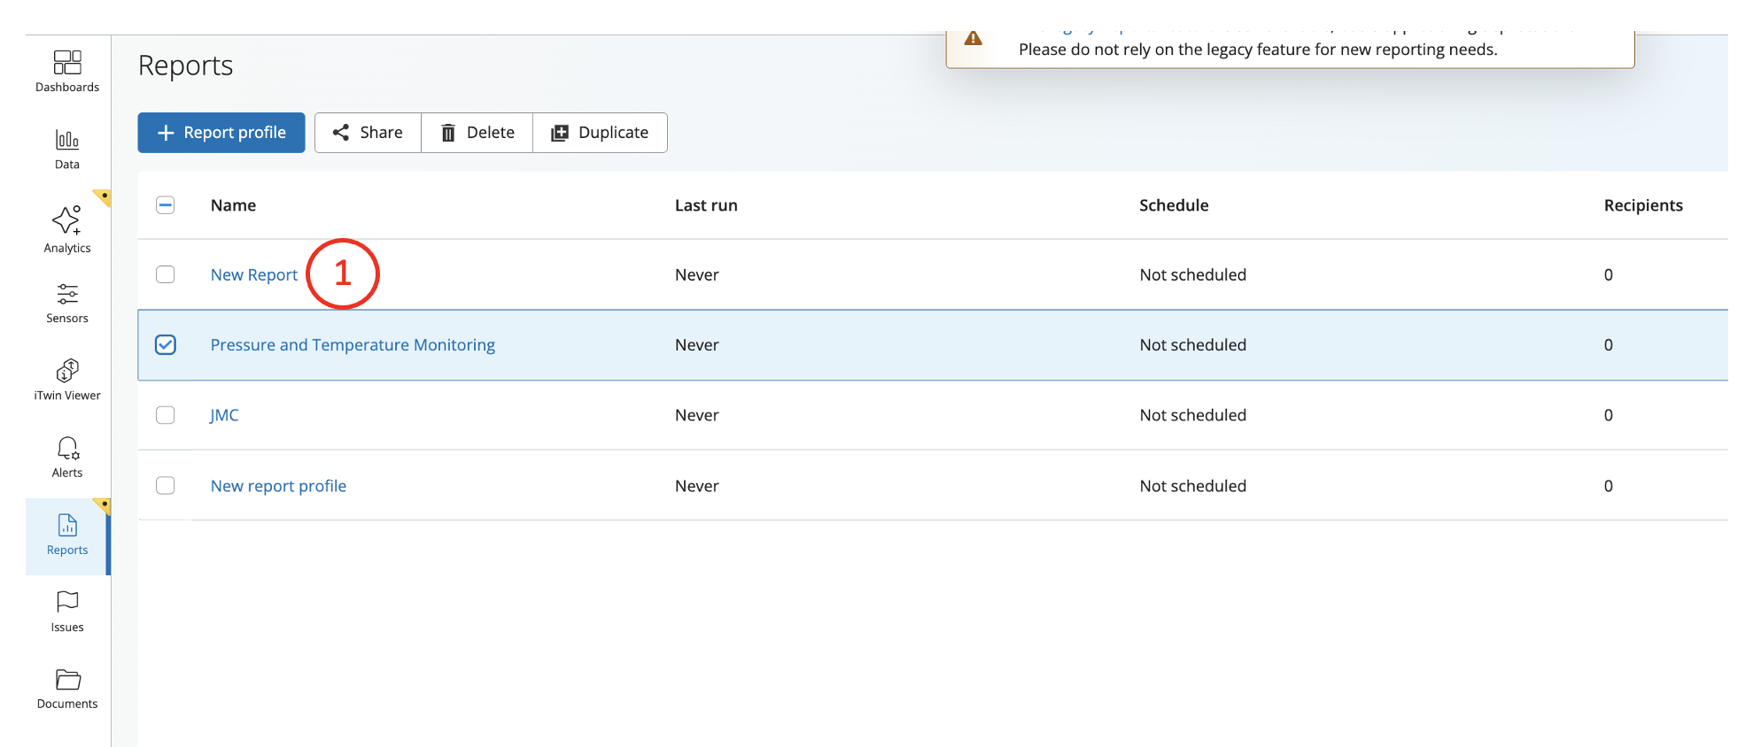The image size is (1761, 747).
Task: Share the selected report
Action: (368, 133)
